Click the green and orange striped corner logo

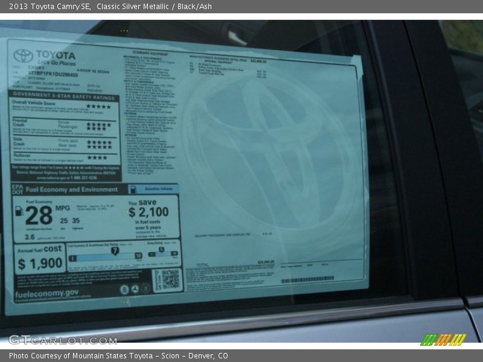coord(443,340)
